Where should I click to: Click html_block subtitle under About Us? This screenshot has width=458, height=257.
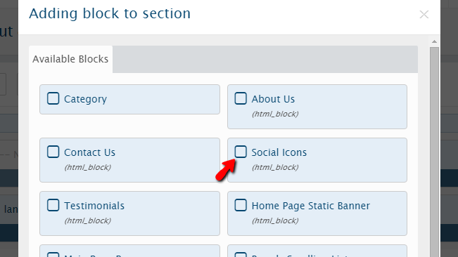(x=275, y=114)
